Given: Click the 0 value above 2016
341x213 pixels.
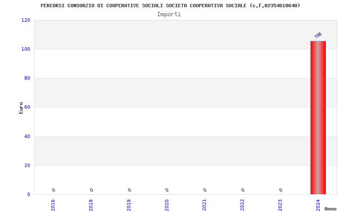Looking at the screenshot, I should click(x=54, y=190).
